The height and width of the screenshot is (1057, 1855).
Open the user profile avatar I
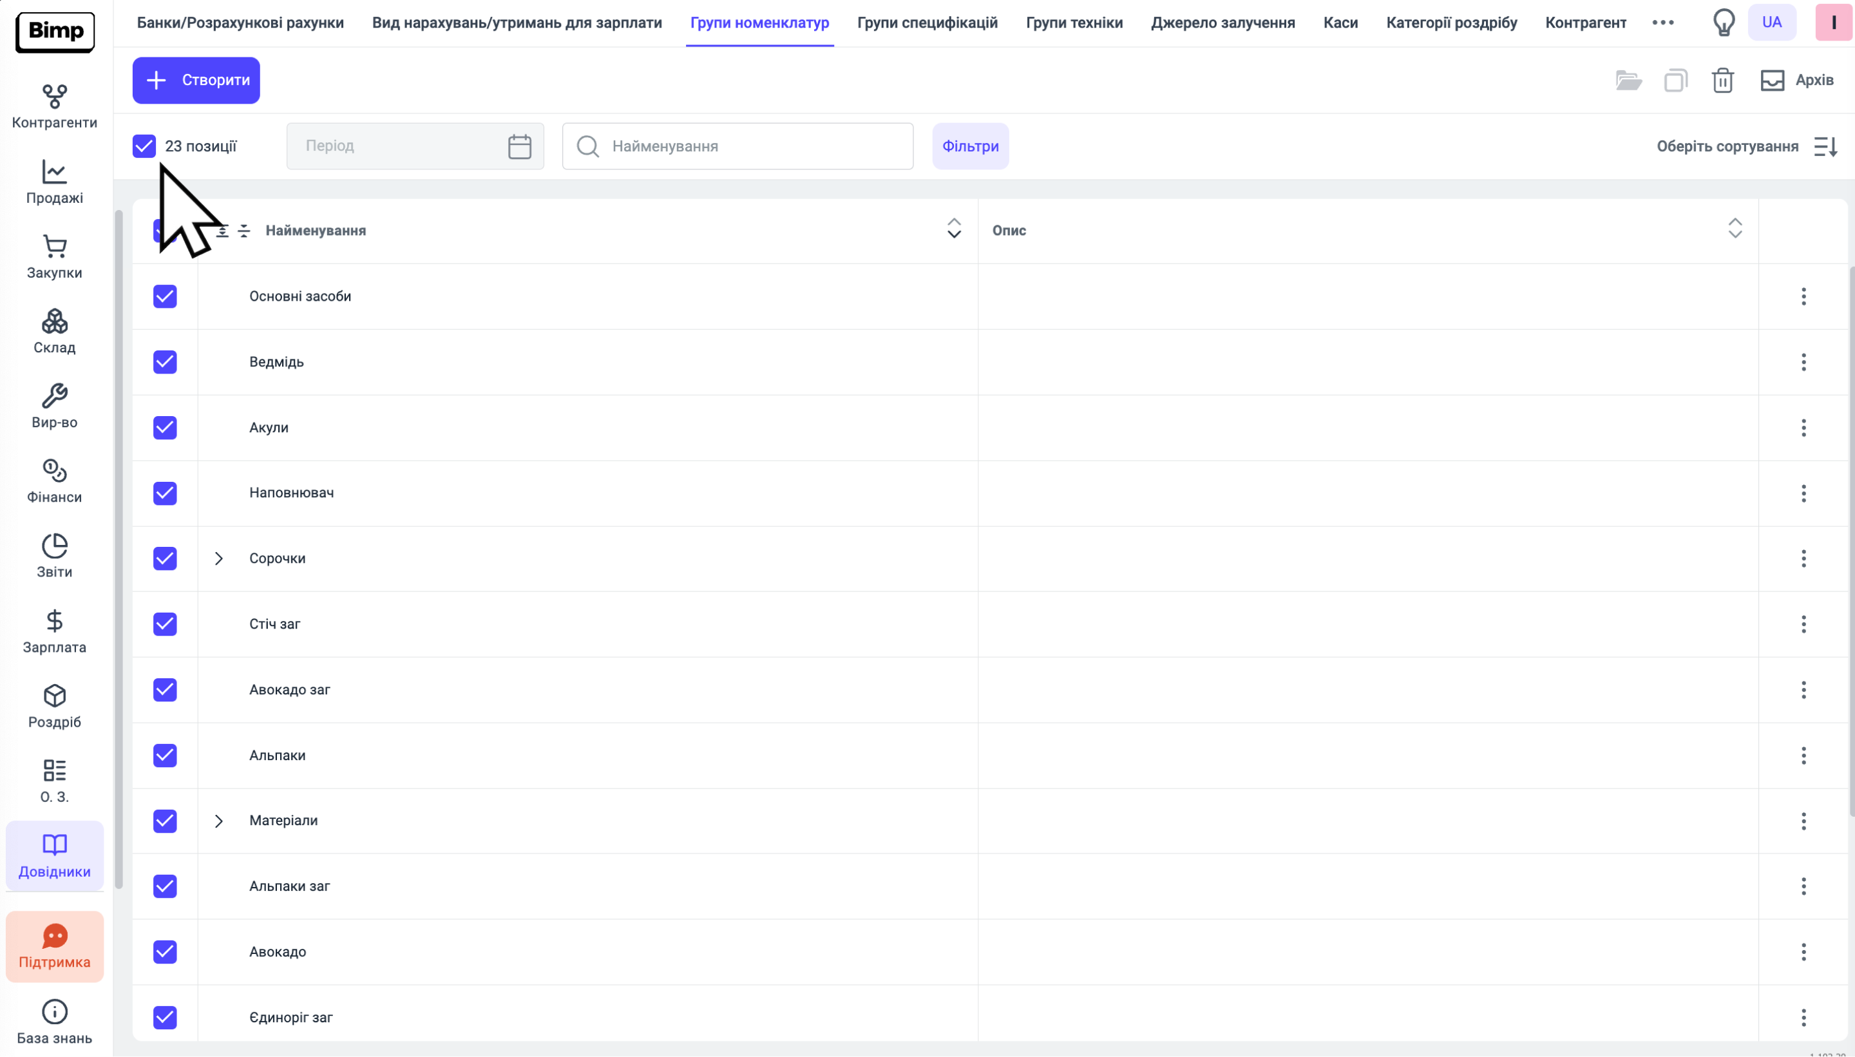tap(1833, 23)
